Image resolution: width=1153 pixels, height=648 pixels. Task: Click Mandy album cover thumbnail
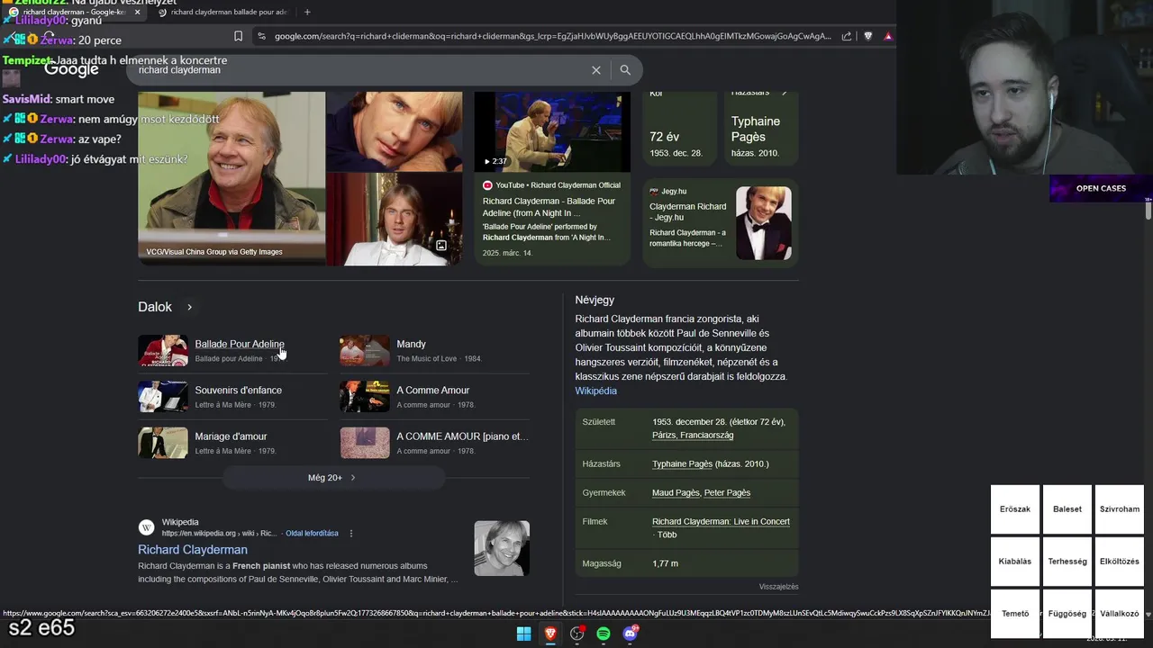click(x=365, y=350)
